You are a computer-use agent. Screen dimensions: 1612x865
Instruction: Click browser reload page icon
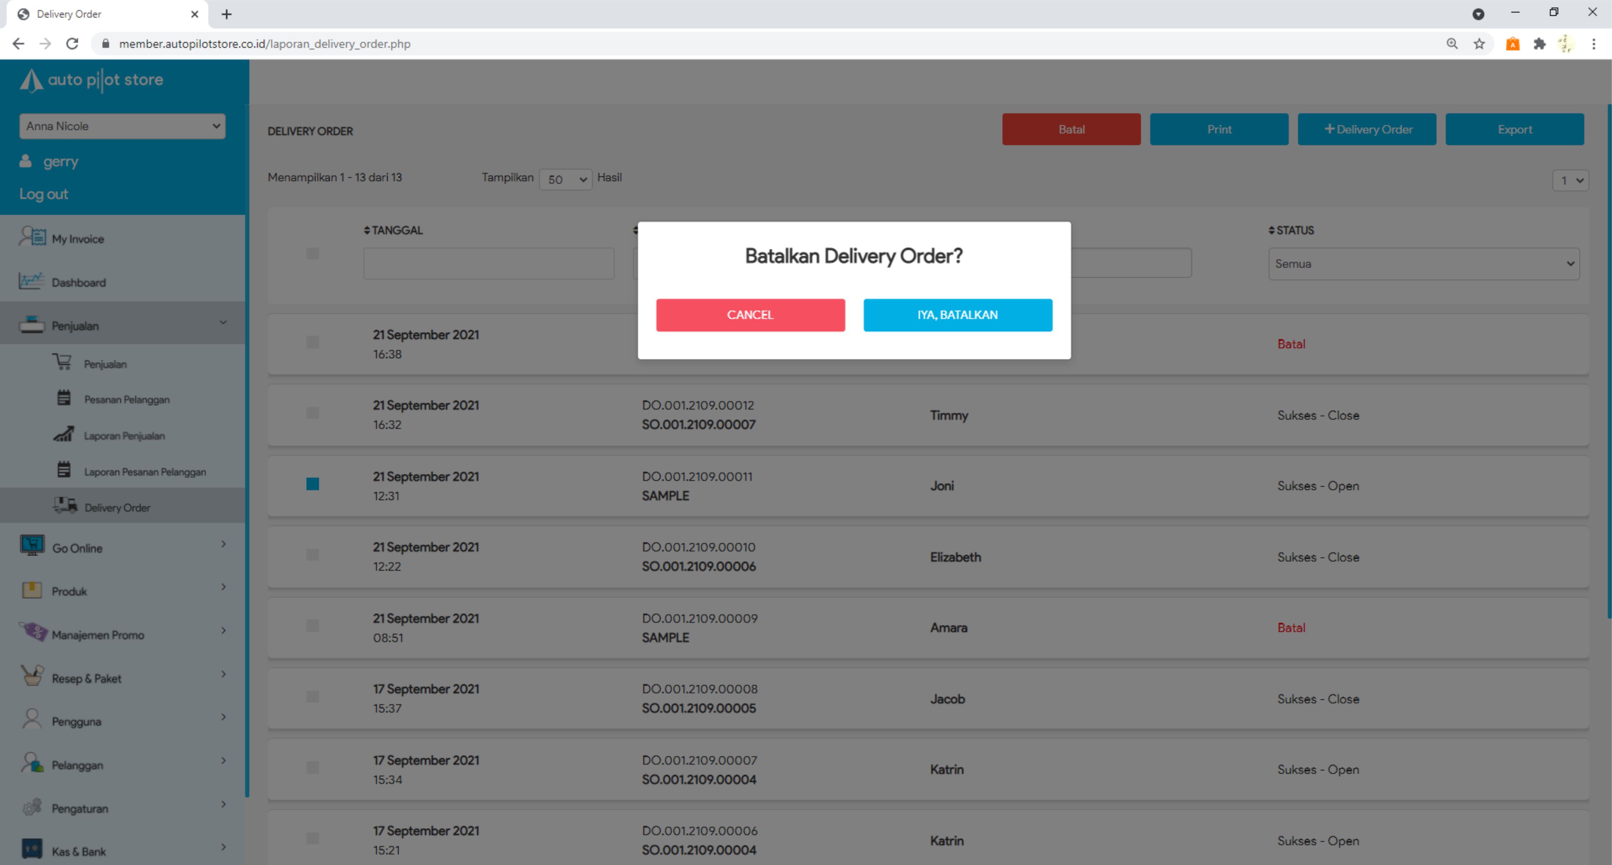coord(73,44)
